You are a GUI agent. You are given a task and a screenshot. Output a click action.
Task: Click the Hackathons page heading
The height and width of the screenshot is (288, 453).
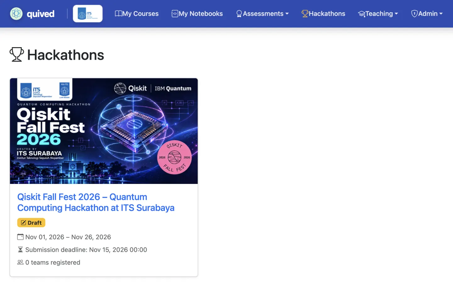[65, 55]
